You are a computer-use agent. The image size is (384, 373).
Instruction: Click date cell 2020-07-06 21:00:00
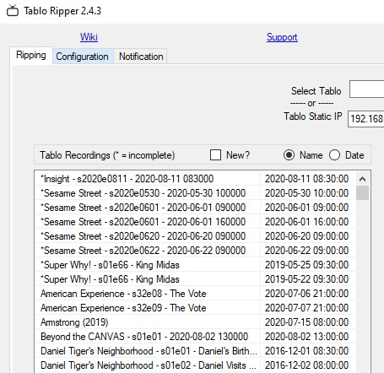click(307, 294)
